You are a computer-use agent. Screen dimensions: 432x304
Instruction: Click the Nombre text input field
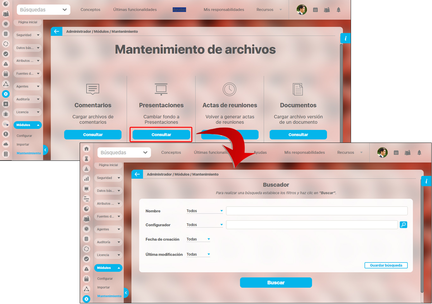click(317, 211)
